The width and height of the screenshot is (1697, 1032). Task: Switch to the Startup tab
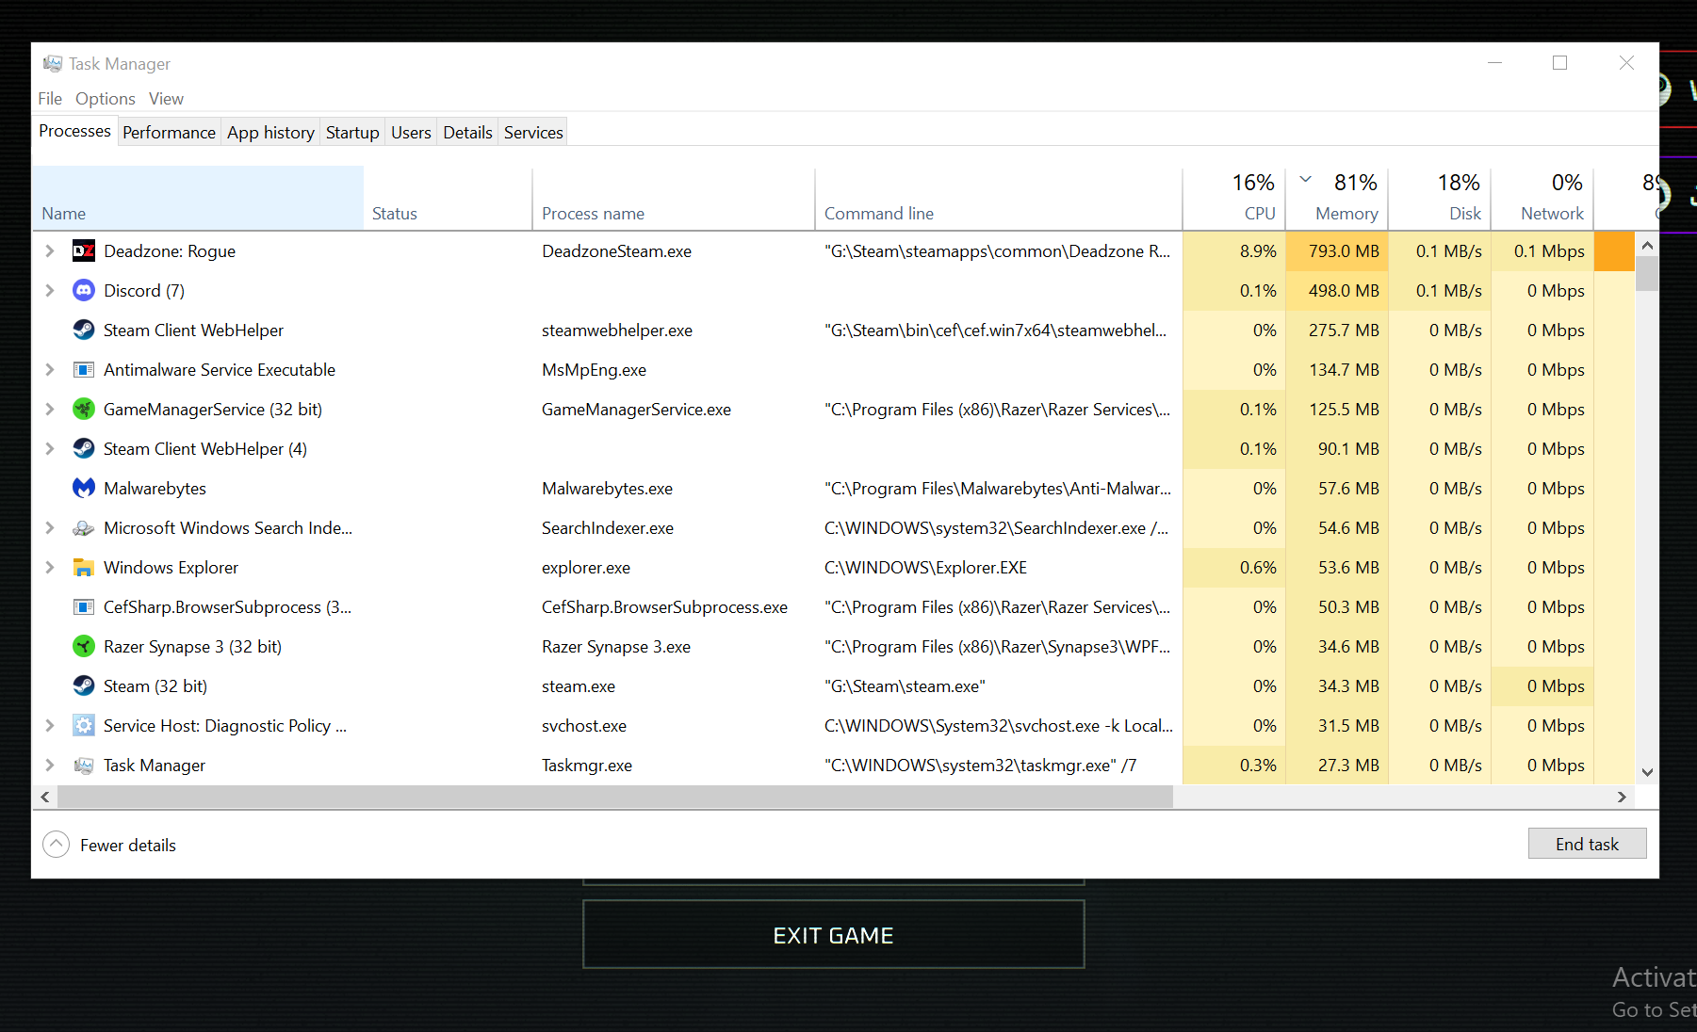coord(352,133)
